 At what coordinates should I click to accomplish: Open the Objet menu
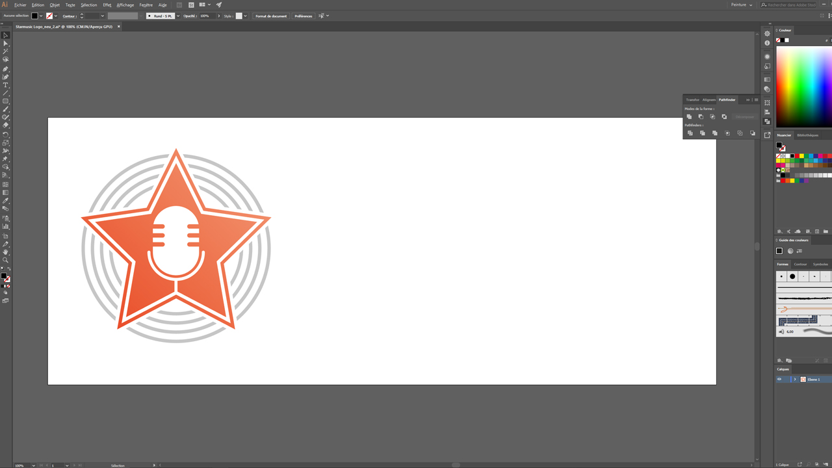pyautogui.click(x=55, y=5)
